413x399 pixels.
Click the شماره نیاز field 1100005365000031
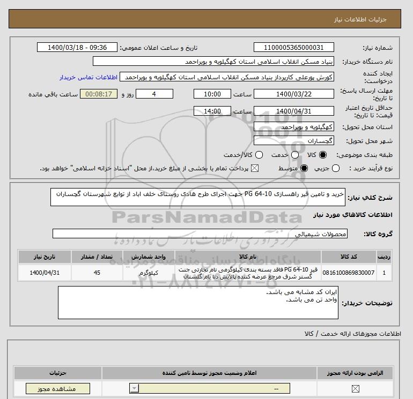(x=294, y=47)
